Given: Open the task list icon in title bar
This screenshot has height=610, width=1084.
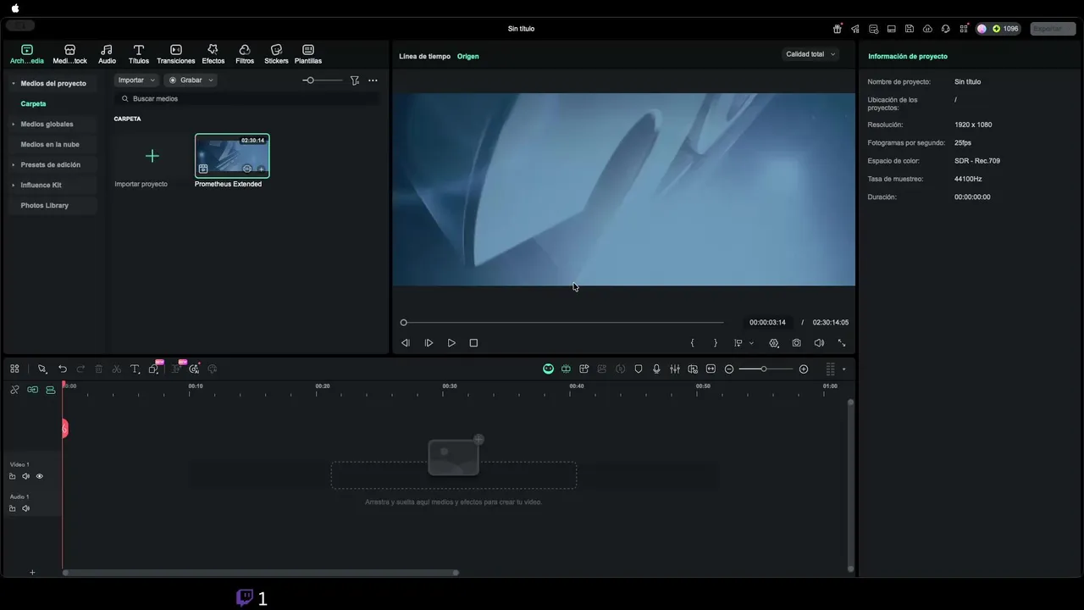Looking at the screenshot, I should point(873,29).
